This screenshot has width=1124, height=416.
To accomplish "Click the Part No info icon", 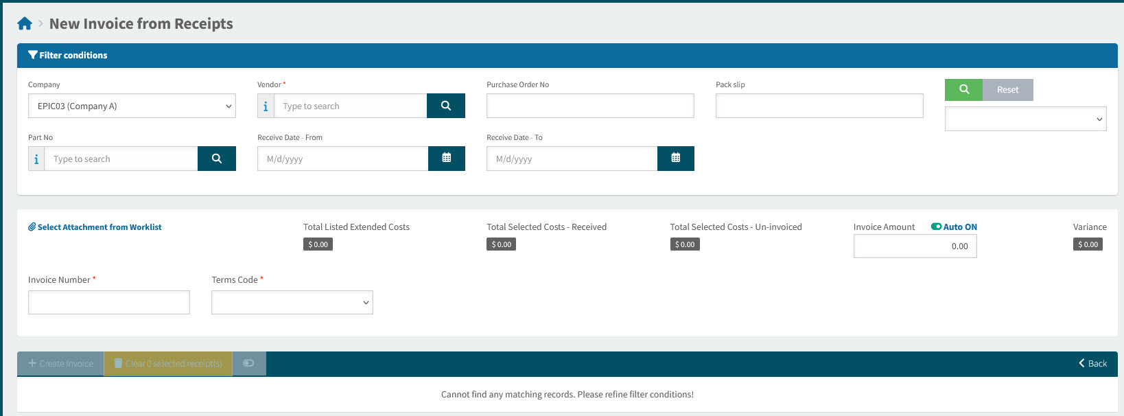I will click(x=36, y=159).
